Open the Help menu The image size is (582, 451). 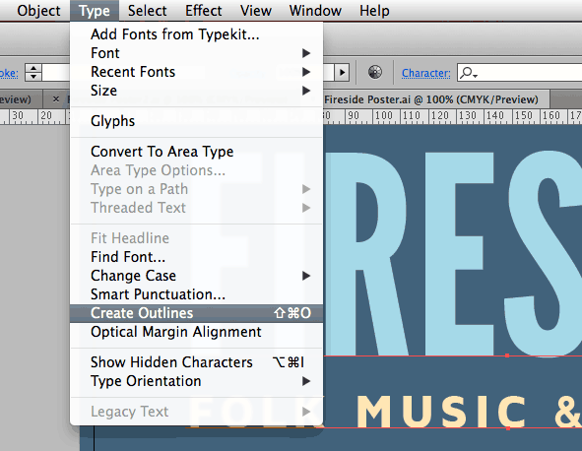pyautogui.click(x=374, y=11)
